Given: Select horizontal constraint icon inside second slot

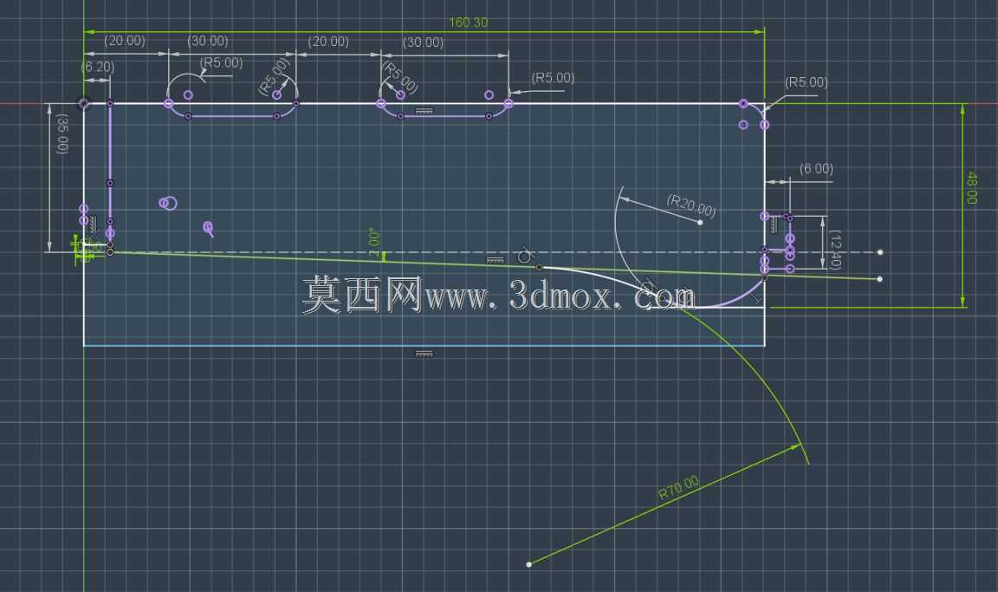Looking at the screenshot, I should point(424,112).
